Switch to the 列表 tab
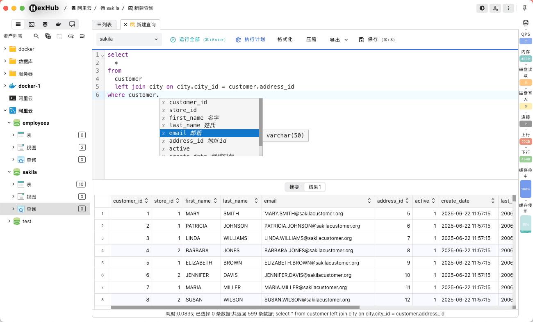533x322 pixels. (x=104, y=25)
